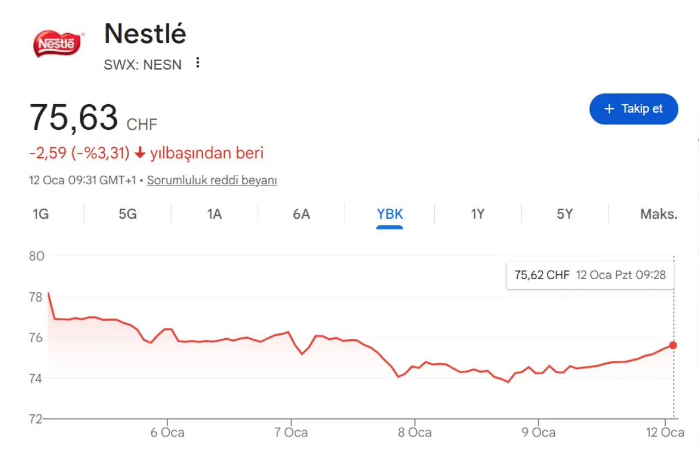Viewport: 699px width, 450px height.
Task: Click the 75,63 CHF price value
Action: coord(74,117)
